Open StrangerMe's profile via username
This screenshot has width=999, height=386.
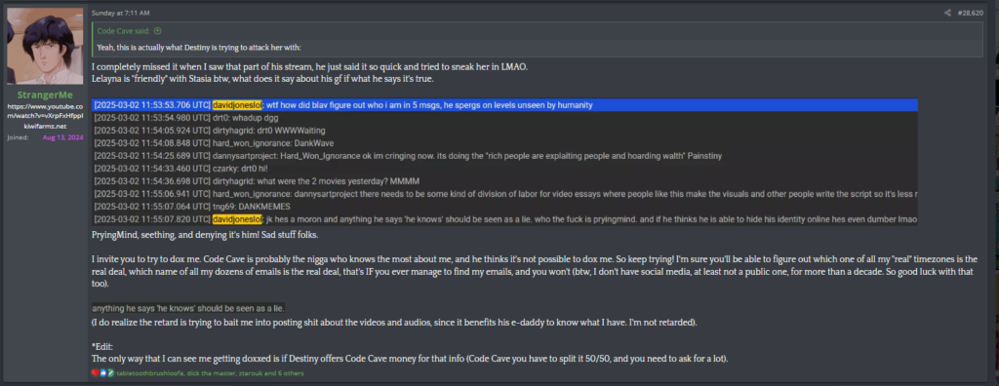click(45, 95)
